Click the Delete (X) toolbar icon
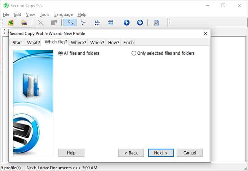 pos(41,23)
